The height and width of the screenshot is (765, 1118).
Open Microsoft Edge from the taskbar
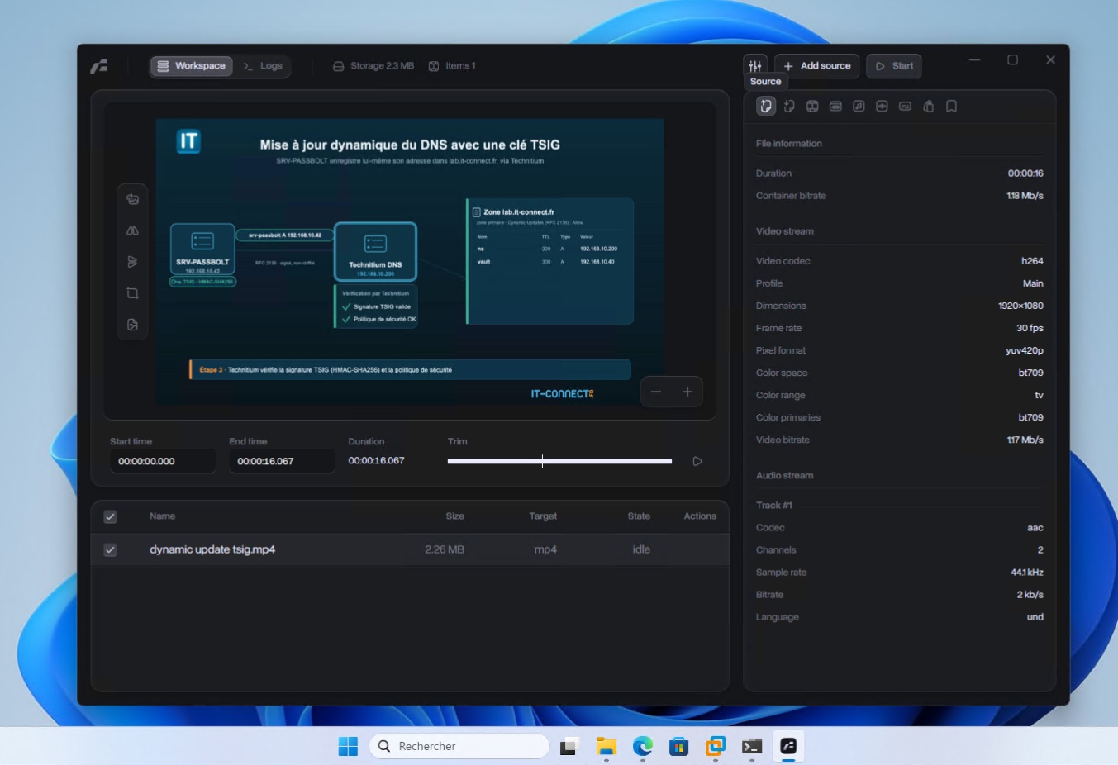coord(643,746)
